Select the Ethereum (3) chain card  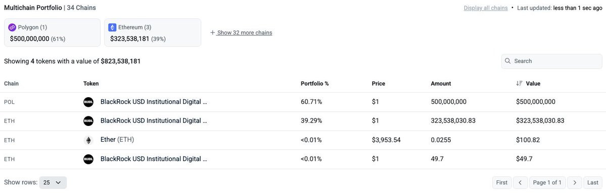pos(153,33)
